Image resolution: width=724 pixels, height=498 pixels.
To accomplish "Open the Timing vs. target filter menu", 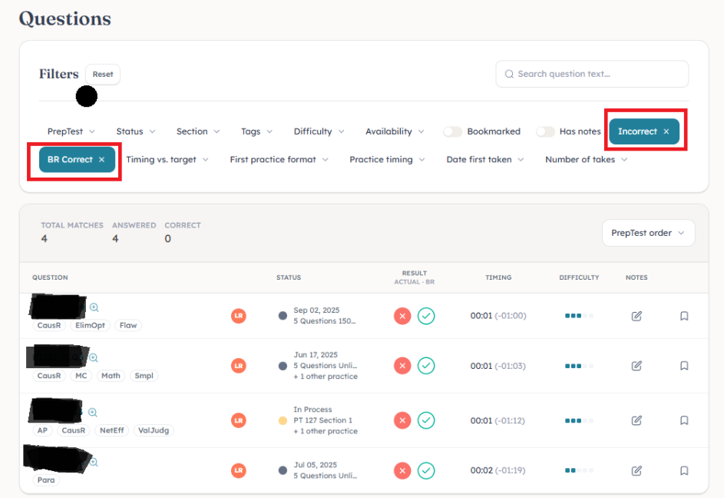I will point(167,160).
